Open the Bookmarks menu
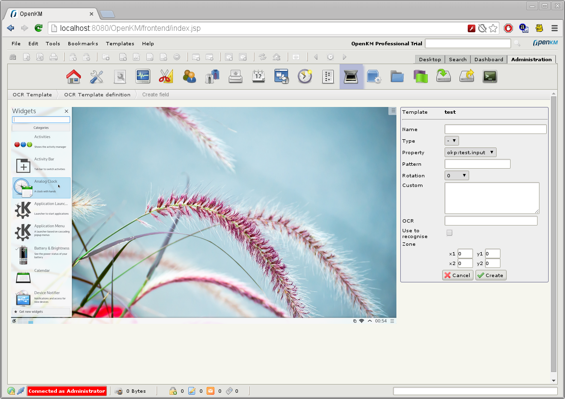Viewport: 565px width, 399px height. point(83,43)
